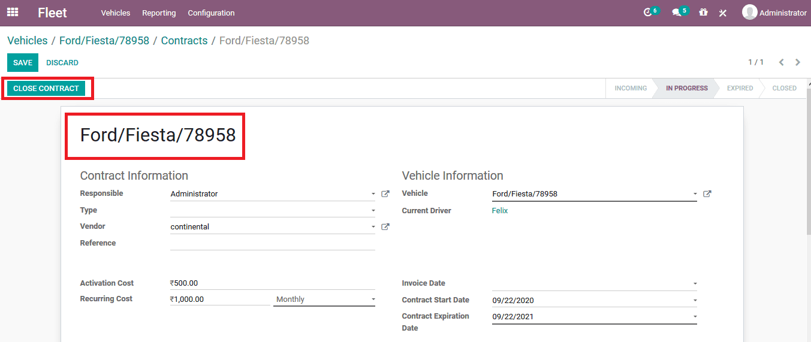This screenshot has height=342, width=811.
Task: Click the gift icon in top bar
Action: (703, 13)
